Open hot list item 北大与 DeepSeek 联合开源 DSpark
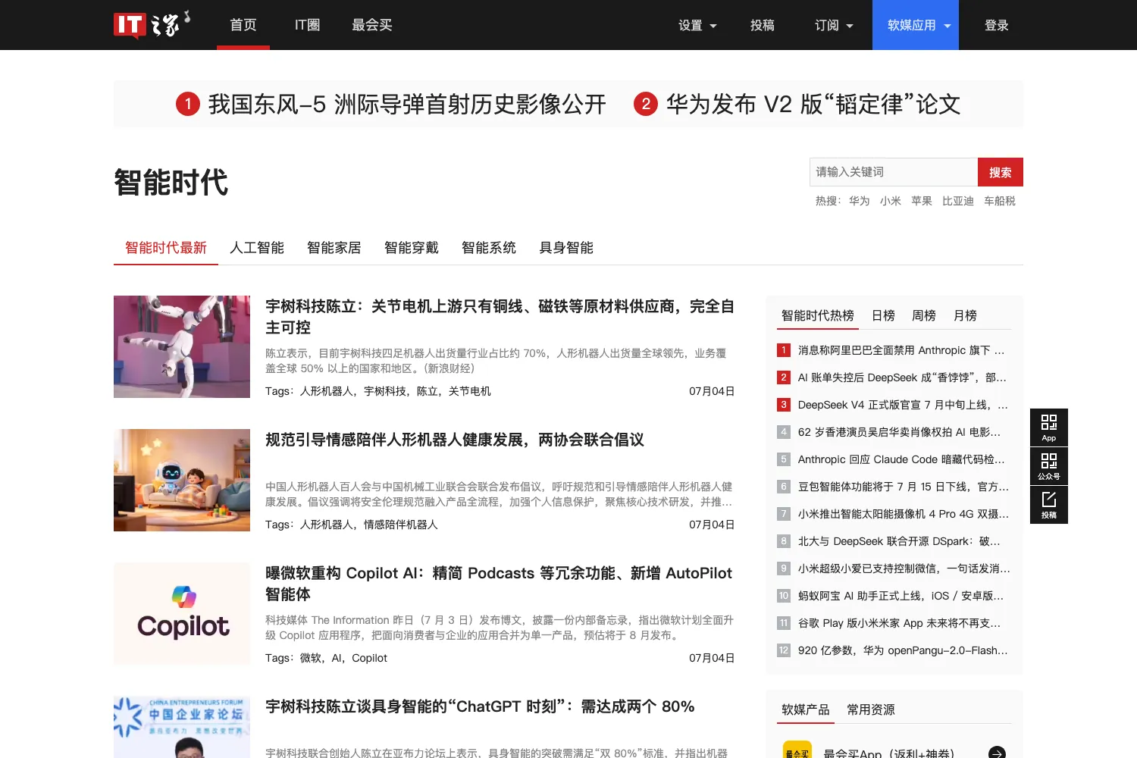Viewport: 1137px width, 758px height. tap(899, 541)
